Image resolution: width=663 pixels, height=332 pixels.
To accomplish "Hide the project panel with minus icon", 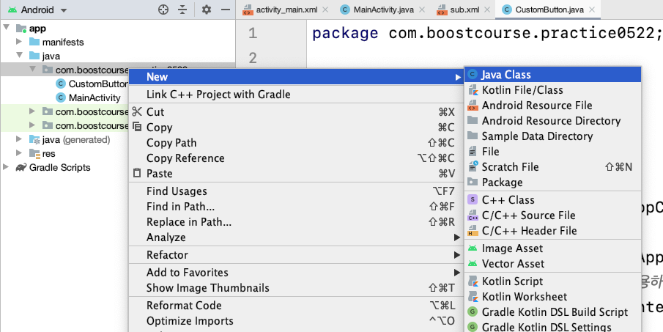I will coord(226,10).
